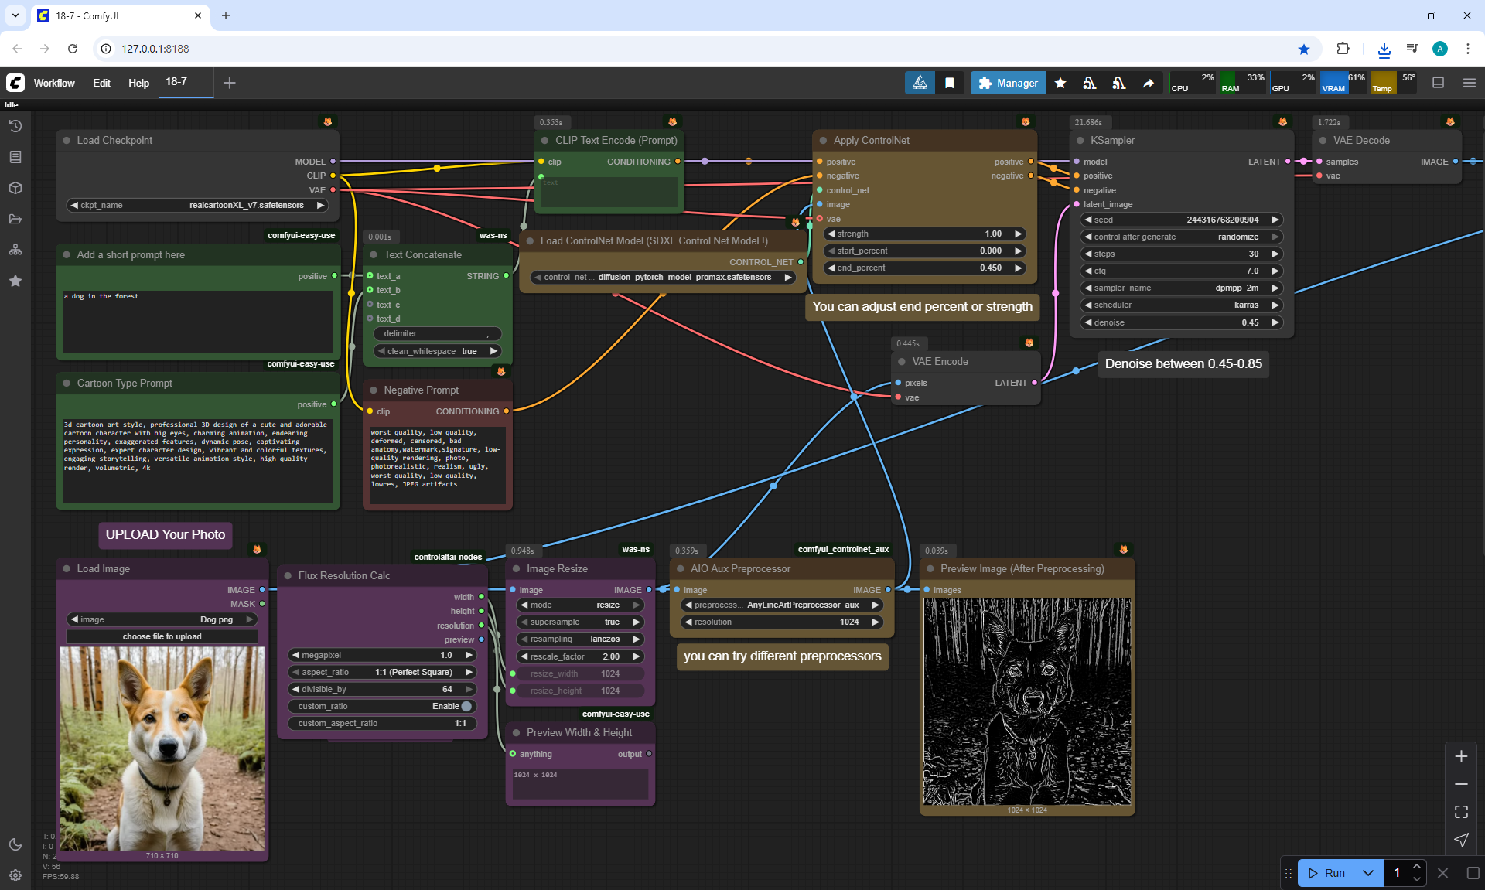This screenshot has height=890, width=1485.
Task: Click the Manager button
Action: point(1008,83)
